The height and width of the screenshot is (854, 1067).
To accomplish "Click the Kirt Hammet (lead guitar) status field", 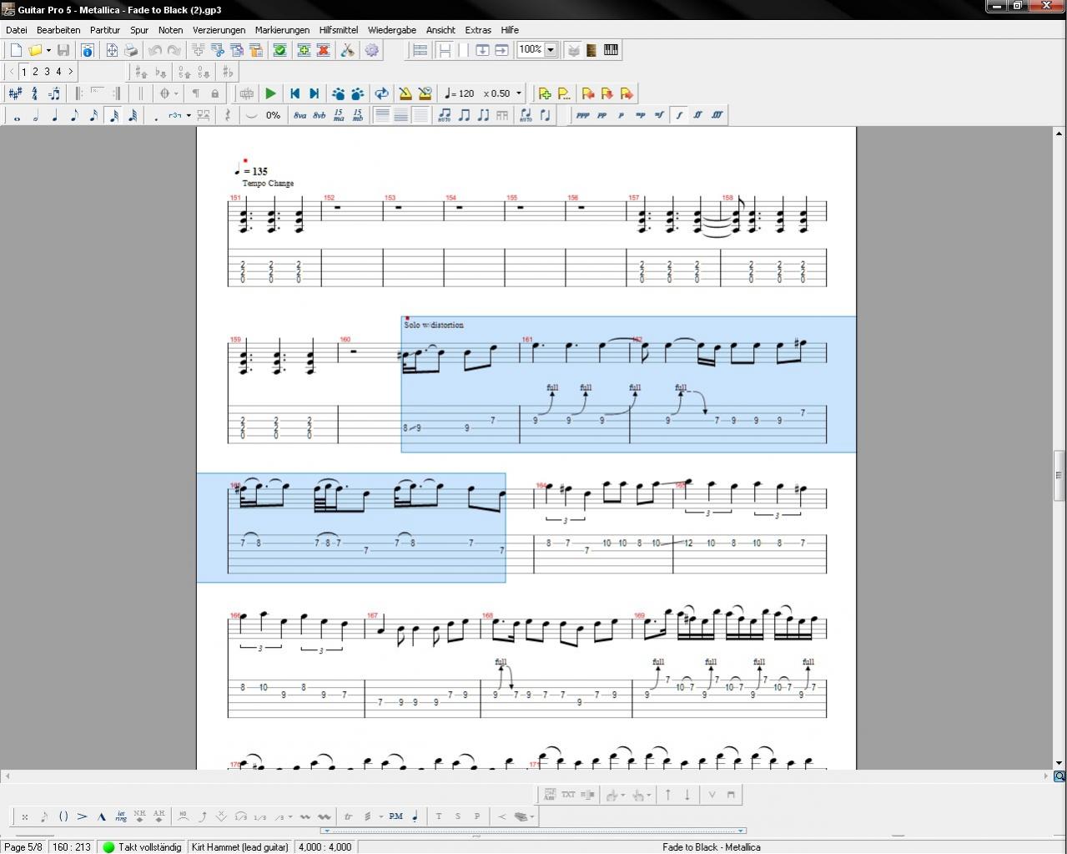I will [x=240, y=846].
